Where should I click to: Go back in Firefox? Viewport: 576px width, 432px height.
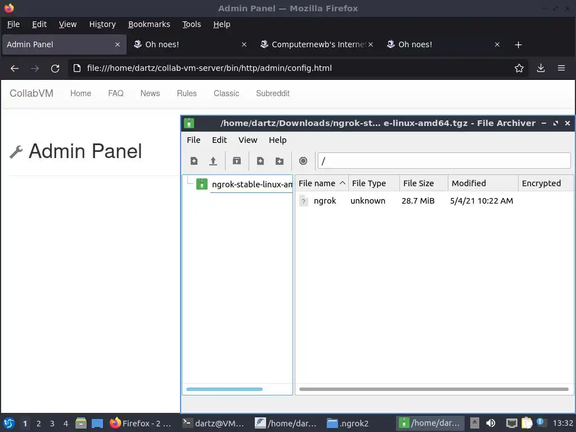(15, 68)
